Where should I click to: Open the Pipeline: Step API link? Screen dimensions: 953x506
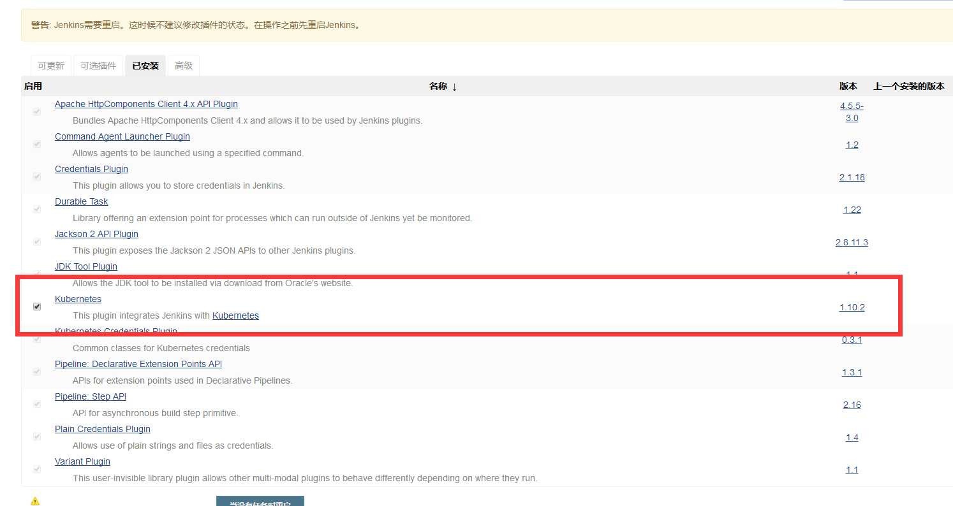pos(91,396)
